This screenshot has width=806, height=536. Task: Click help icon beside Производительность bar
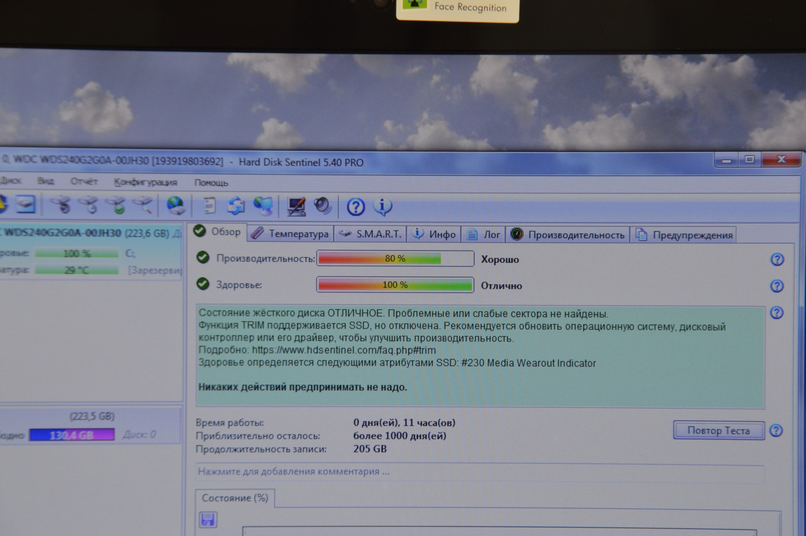coord(777,260)
